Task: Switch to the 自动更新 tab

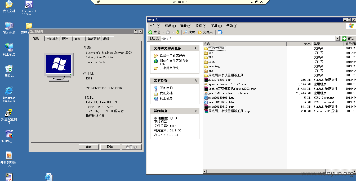Action: tap(94, 39)
